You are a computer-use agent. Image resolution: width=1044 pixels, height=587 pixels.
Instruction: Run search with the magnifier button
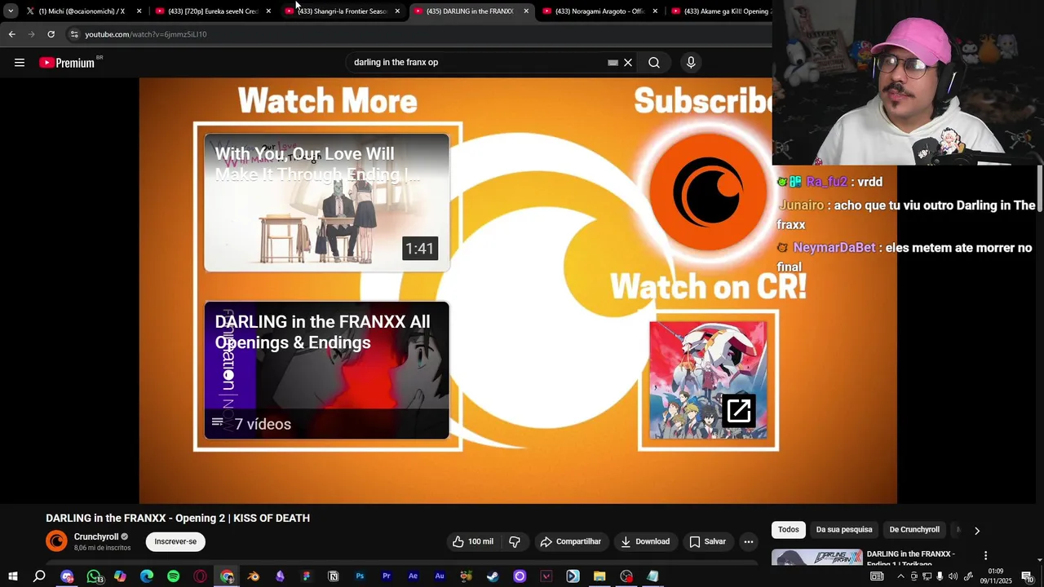tap(654, 63)
